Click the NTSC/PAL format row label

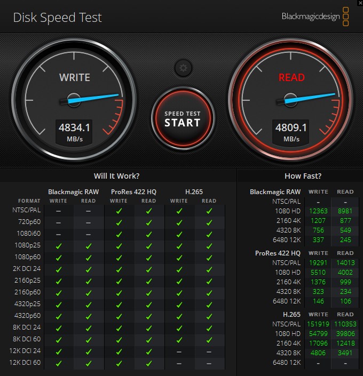pos(26,210)
